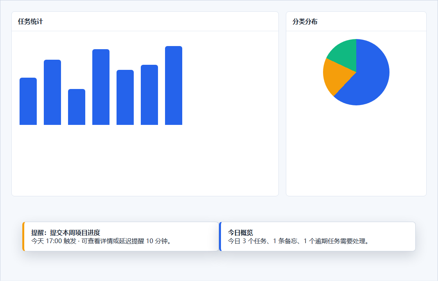Click the 任务统计 panel title
The height and width of the screenshot is (281, 438).
point(31,21)
